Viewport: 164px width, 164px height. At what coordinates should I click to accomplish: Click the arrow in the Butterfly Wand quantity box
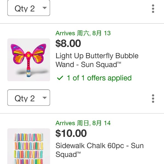point(45,98)
